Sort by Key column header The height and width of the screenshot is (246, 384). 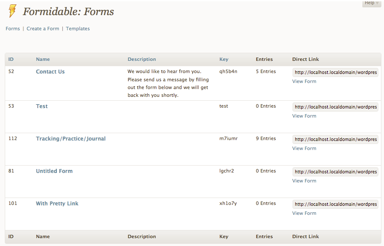tap(224, 59)
